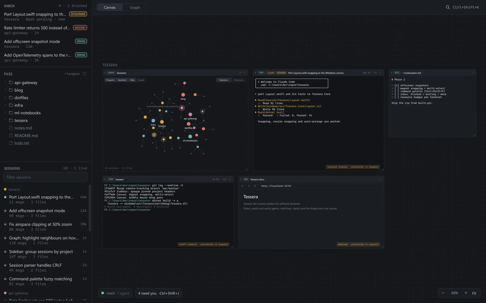Image resolution: width=486 pixels, height=303 pixels.
Task: Open the Rate limiter error inbox item
Action: (x=45, y=30)
